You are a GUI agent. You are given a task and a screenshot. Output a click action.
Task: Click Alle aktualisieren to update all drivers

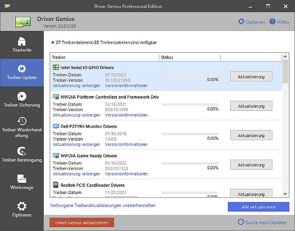click(x=258, y=207)
